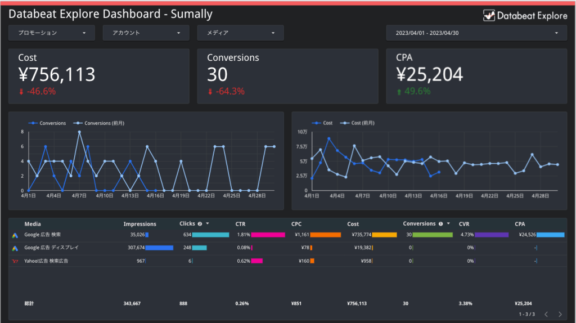Click the Conversions column sort arrow
576x323 pixels.
[448, 223]
